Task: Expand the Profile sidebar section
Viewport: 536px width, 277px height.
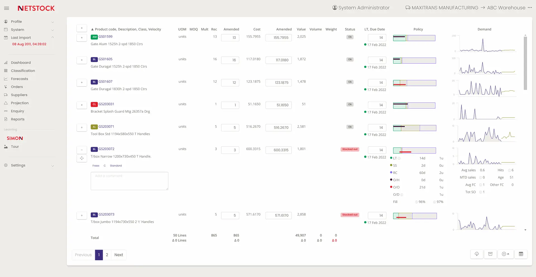Action: tap(52, 22)
